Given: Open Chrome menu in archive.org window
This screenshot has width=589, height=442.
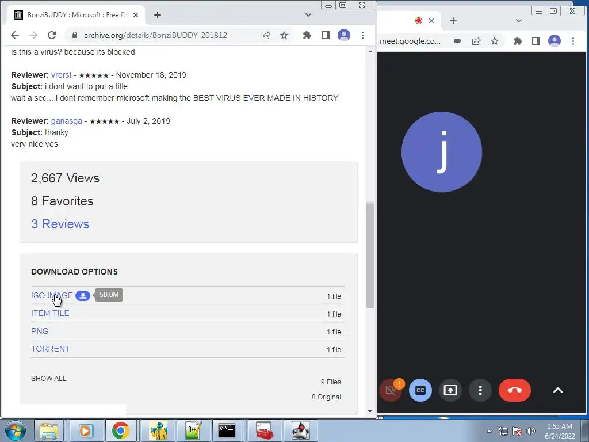Looking at the screenshot, I should tap(362, 35).
